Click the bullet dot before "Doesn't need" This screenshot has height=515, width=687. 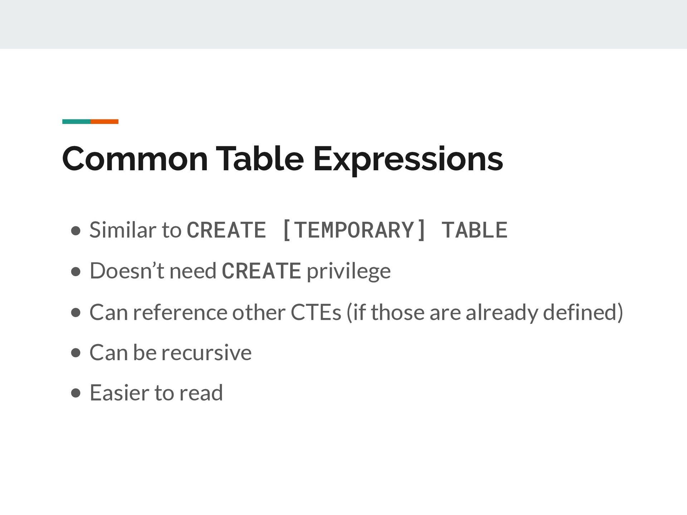pos(75,272)
